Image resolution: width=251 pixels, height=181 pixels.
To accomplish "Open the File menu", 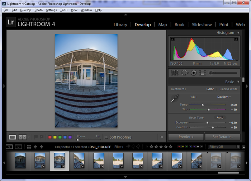I will pos(6,10).
